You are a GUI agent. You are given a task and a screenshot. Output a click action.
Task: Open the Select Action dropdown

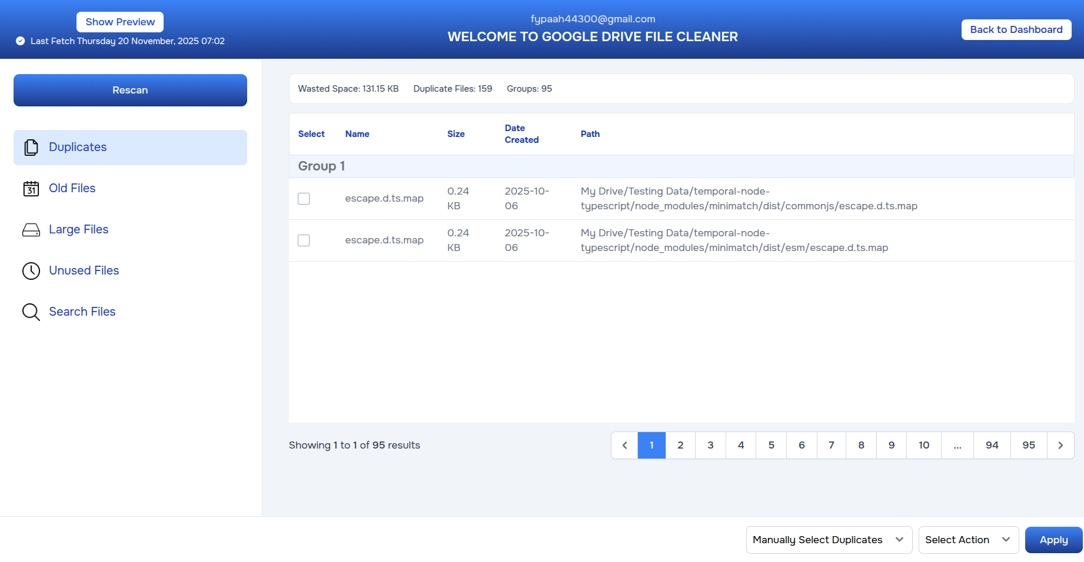click(x=968, y=540)
